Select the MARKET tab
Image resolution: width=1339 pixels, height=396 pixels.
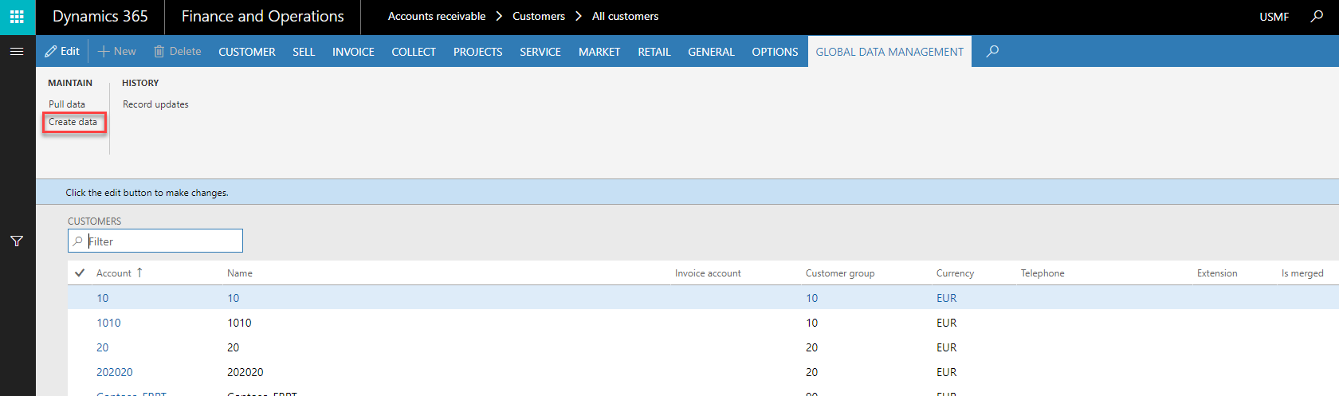[599, 52]
